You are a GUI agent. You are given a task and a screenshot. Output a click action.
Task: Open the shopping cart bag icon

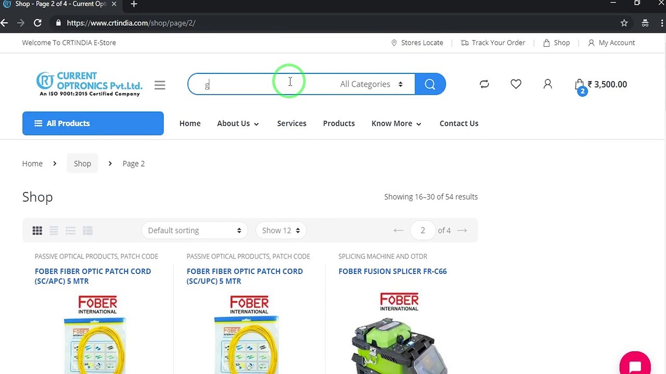580,85
